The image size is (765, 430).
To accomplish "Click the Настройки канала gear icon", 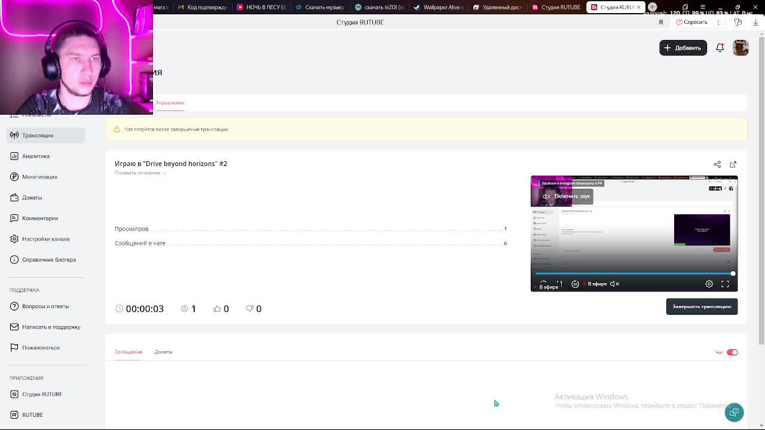I will 14,239.
